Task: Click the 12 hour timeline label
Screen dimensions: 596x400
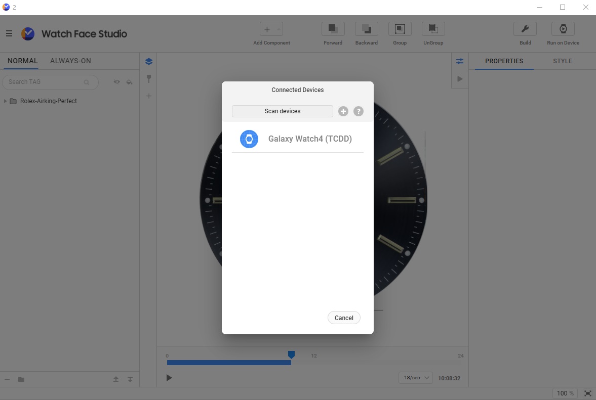Action: coord(314,355)
